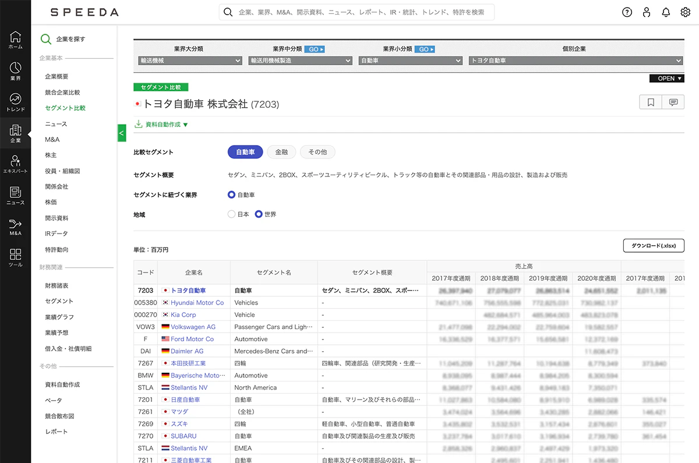Open the 個別企業 トヨタ自動車 dropdown
Viewport: 699px width, 463px height.
point(576,61)
